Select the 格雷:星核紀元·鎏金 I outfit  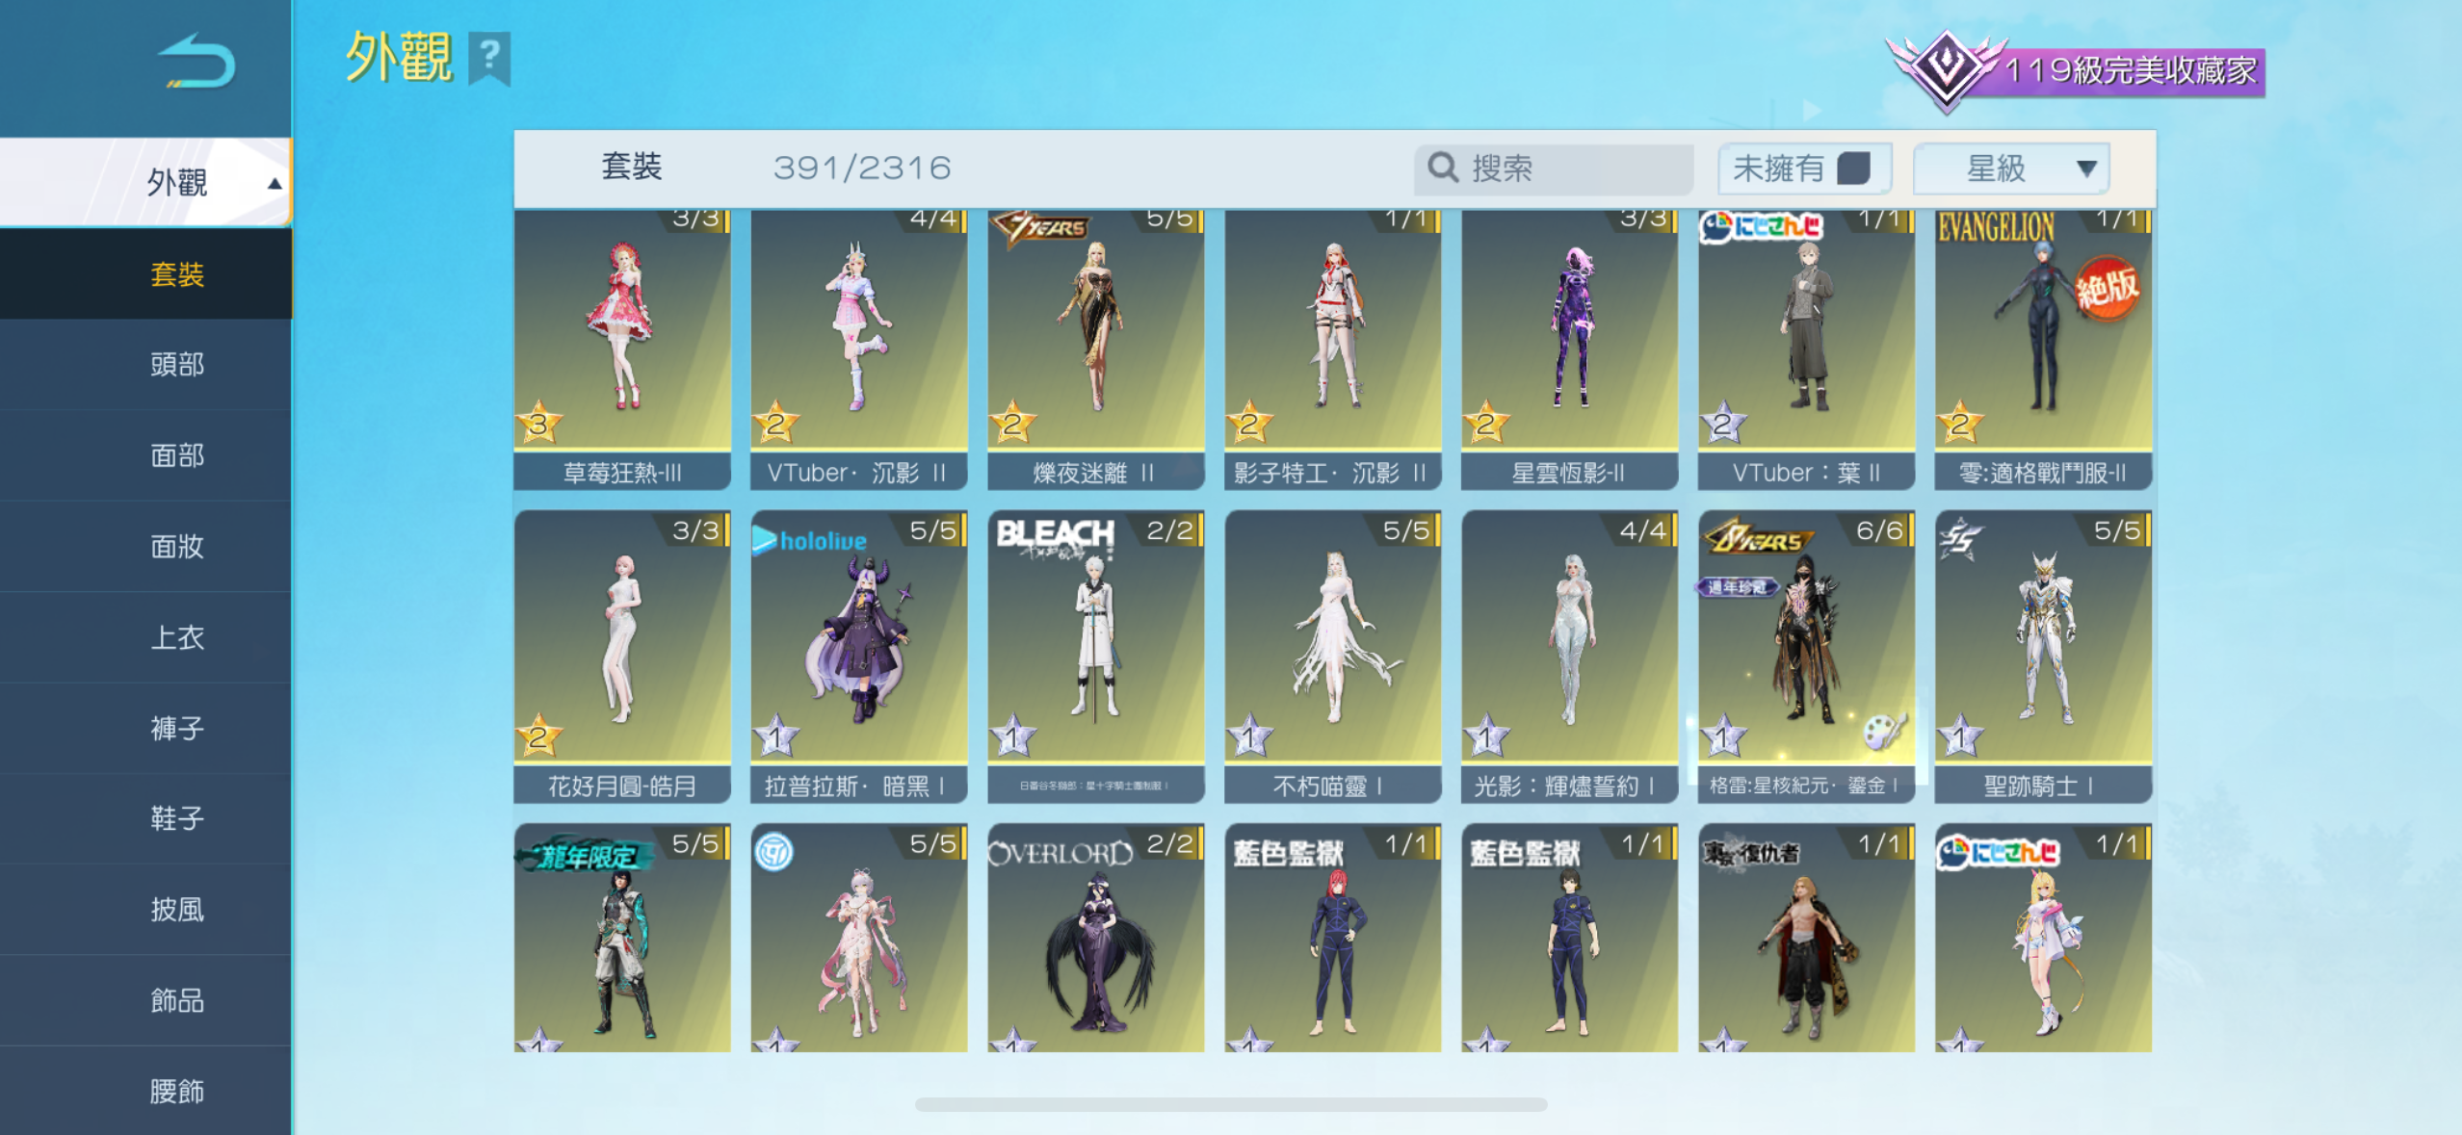coord(1807,657)
